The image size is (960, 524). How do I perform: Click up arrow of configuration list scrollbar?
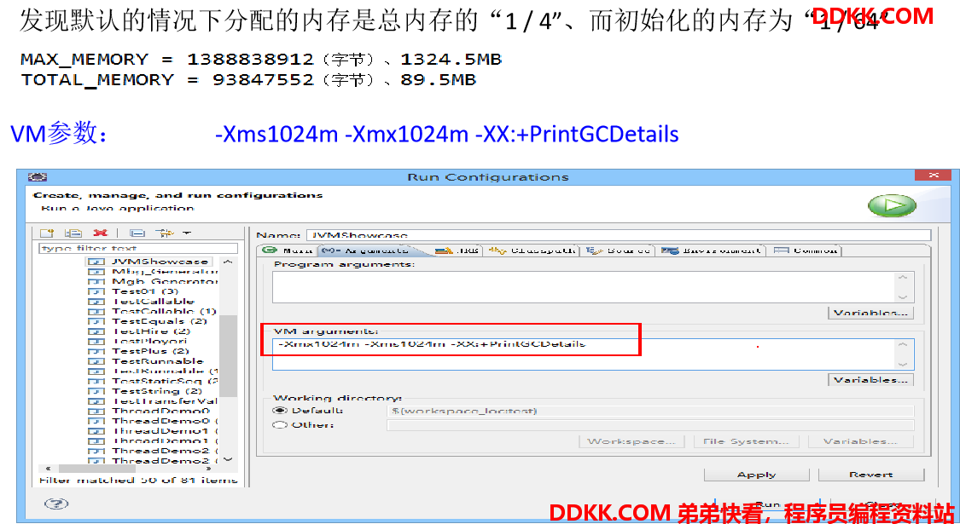point(228,262)
